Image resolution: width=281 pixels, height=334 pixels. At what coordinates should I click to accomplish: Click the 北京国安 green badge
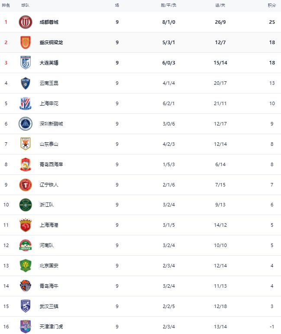point(26,266)
